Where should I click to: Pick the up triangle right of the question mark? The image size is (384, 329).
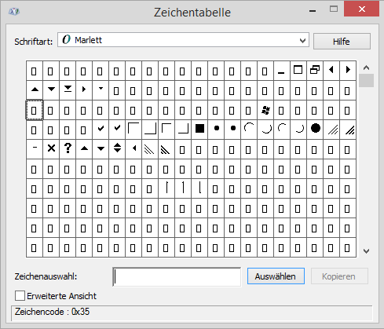[x=83, y=150]
